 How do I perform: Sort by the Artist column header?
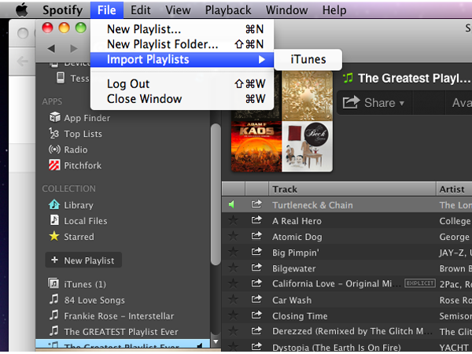click(x=454, y=190)
